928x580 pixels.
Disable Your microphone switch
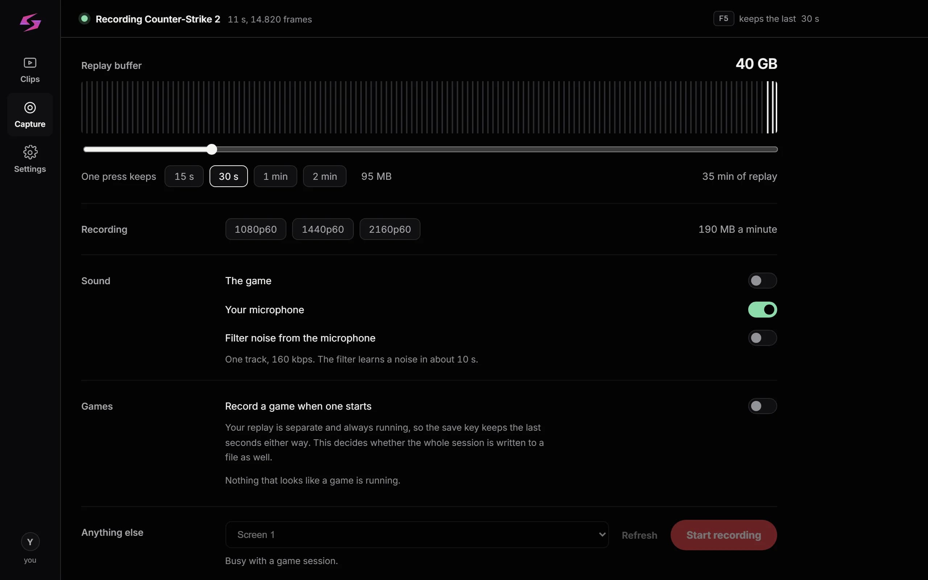[x=762, y=310]
